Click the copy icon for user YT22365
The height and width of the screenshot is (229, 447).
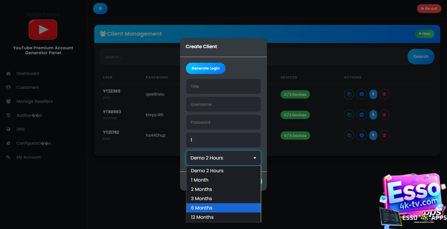[x=349, y=94]
